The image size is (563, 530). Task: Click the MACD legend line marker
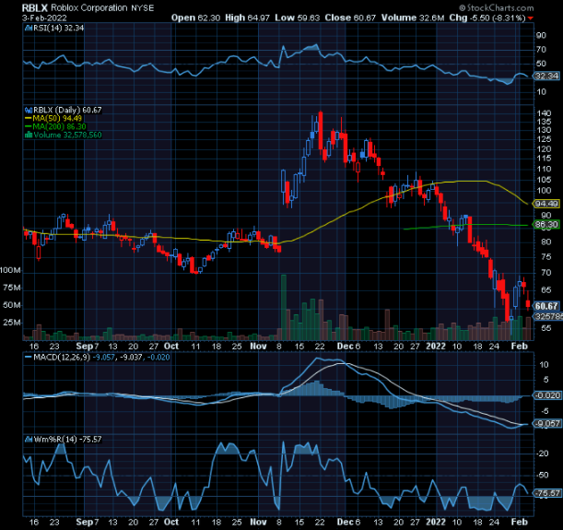coord(29,358)
